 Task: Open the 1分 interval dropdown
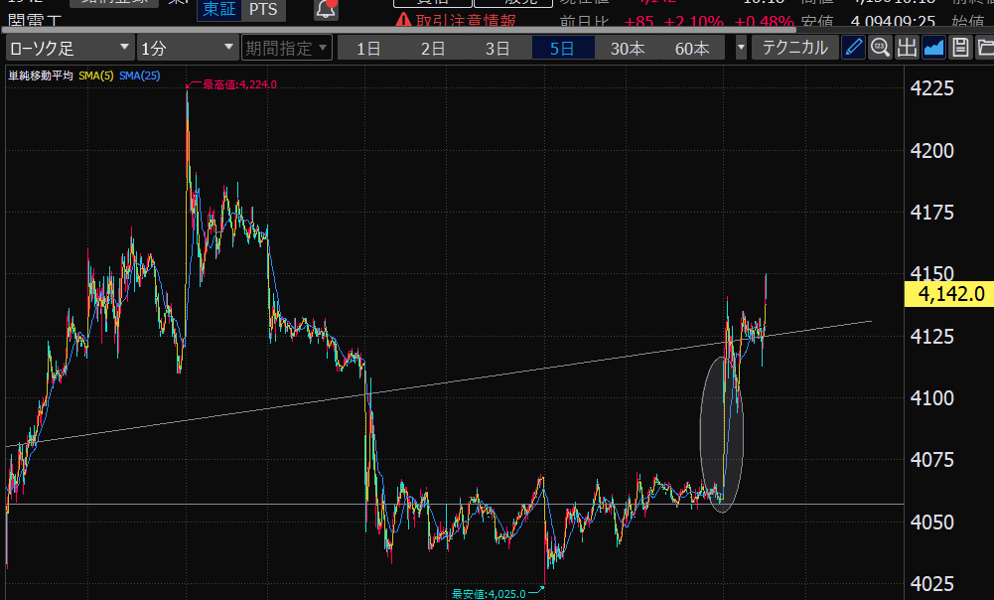[186, 48]
